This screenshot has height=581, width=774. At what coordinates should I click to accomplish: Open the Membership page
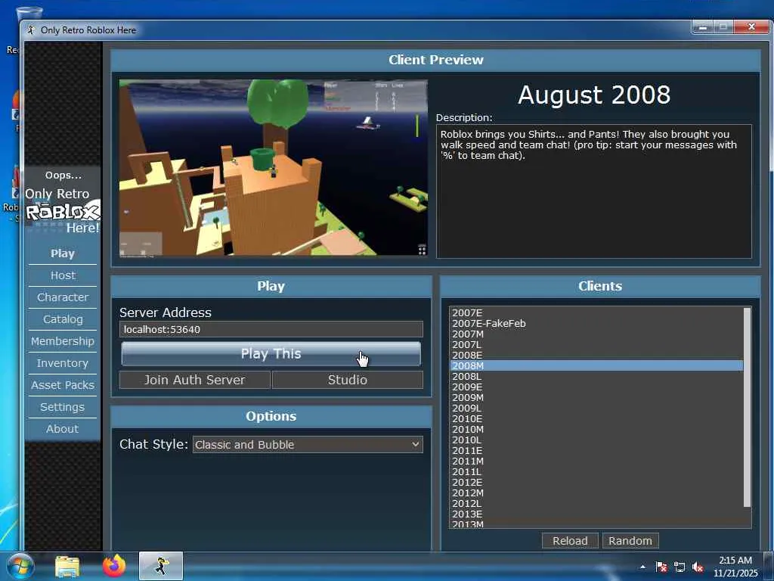click(x=63, y=341)
